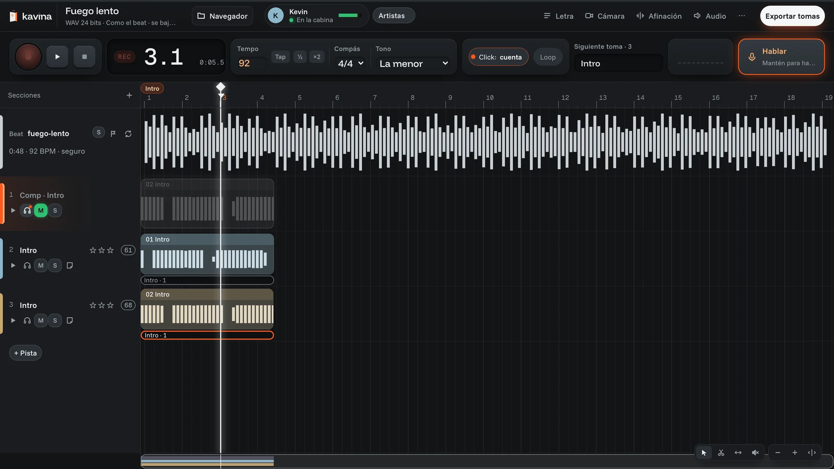Screen dimensions: 834x469
Task: Mute track 2 Intro
Action: (41, 265)
